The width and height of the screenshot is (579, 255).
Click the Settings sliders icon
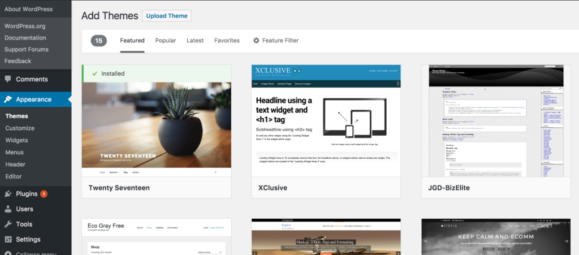8,239
